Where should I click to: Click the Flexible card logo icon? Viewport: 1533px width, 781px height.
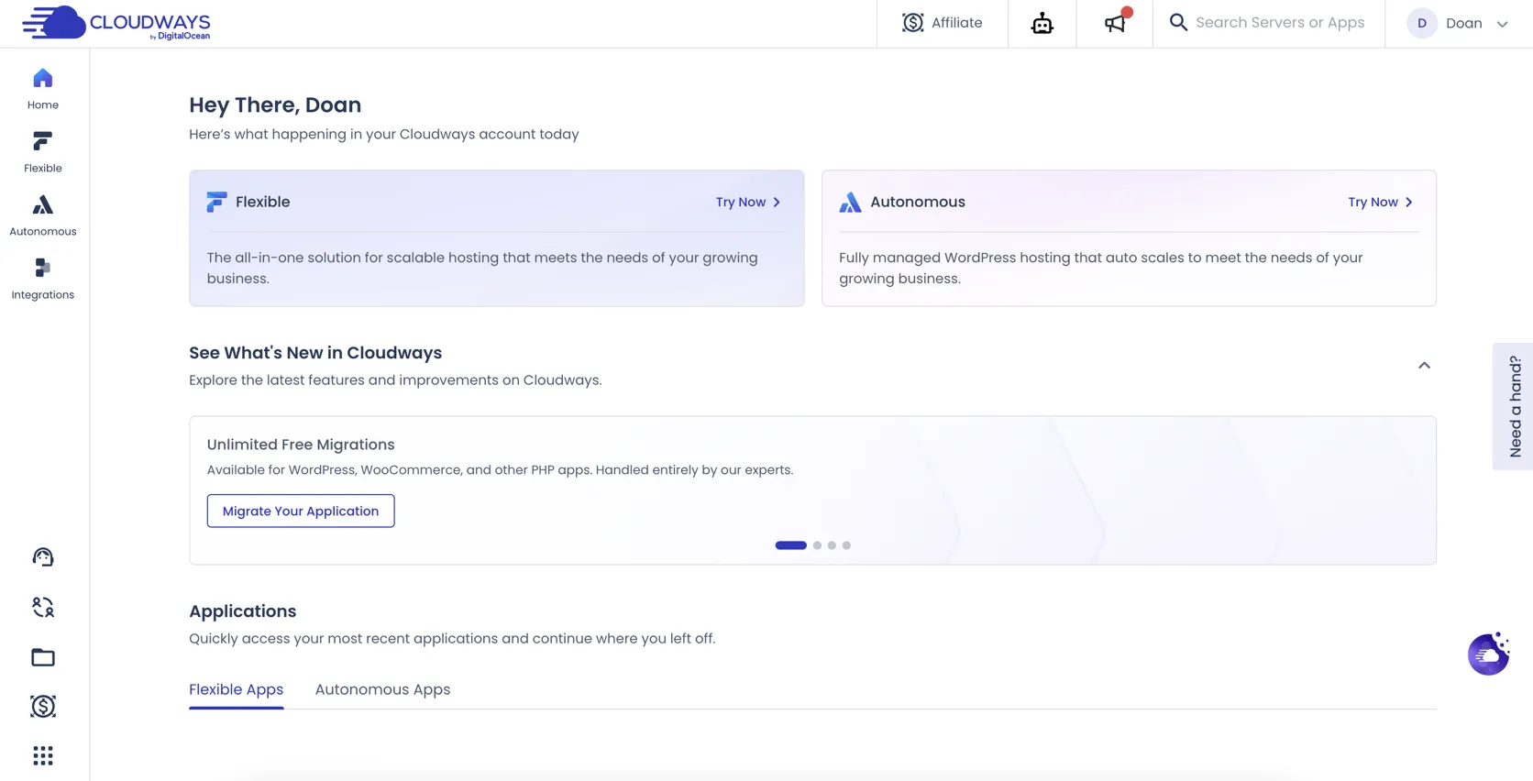(x=216, y=202)
